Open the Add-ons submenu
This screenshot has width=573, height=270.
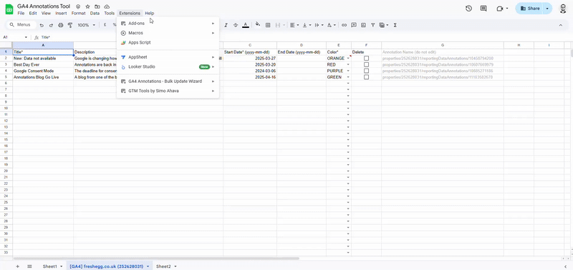click(x=168, y=24)
